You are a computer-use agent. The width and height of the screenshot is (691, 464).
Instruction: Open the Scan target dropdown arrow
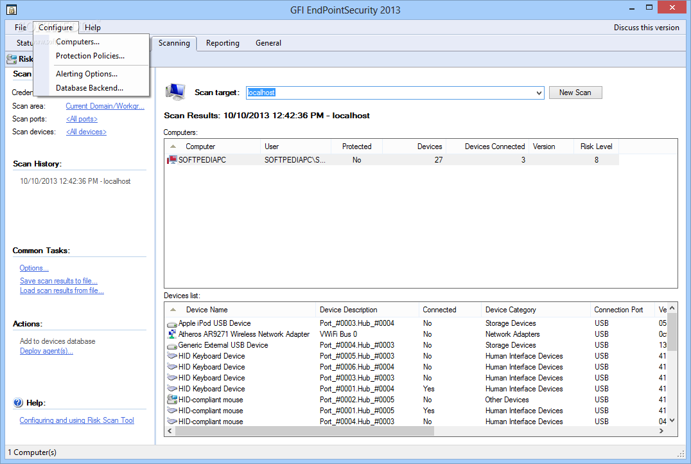click(539, 93)
